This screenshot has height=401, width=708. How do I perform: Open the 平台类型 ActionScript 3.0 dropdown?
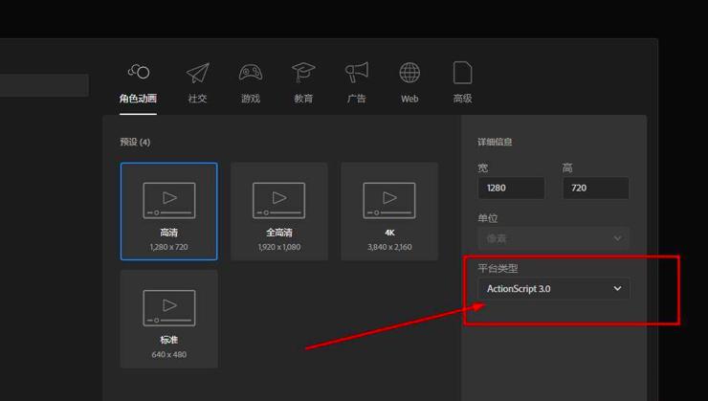554,289
